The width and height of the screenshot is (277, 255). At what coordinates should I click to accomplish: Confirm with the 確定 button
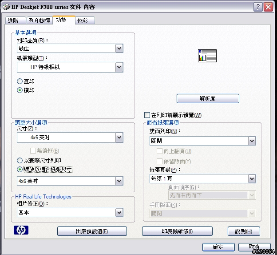[218, 247]
